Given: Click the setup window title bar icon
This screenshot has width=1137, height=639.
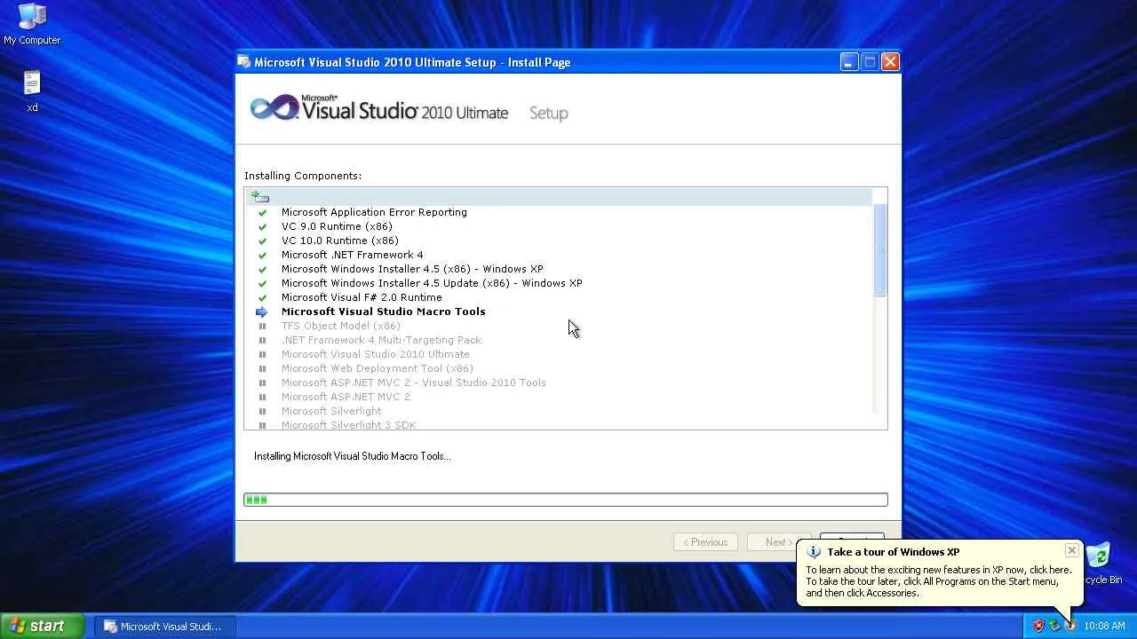Looking at the screenshot, I should click(243, 62).
